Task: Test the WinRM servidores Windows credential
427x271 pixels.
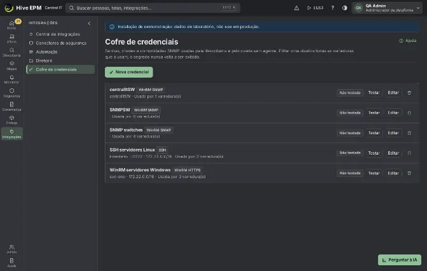Action: pyautogui.click(x=374, y=173)
